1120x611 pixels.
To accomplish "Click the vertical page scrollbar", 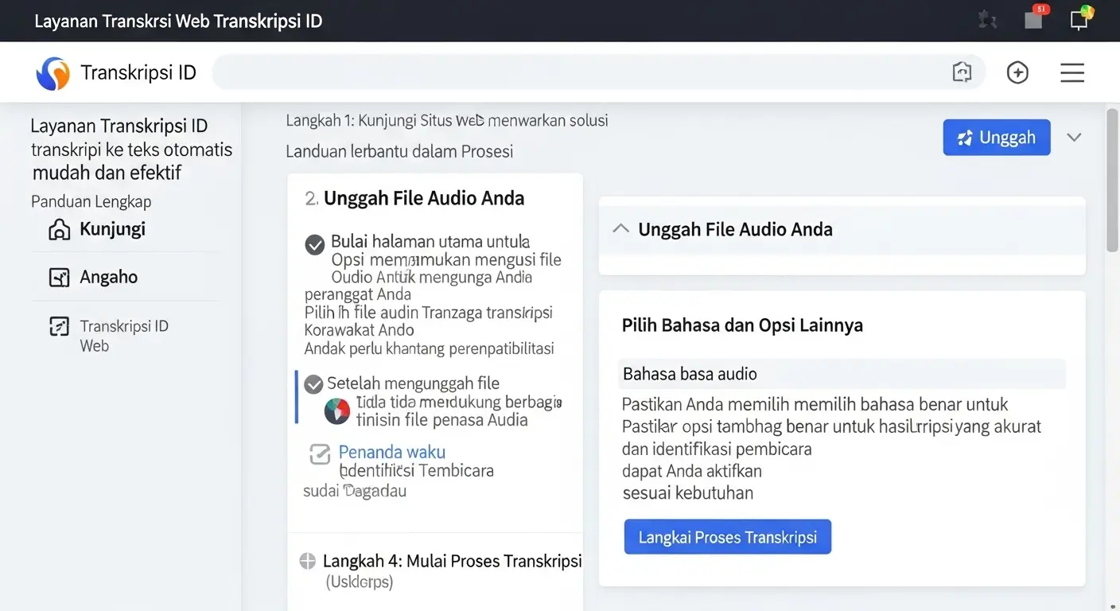I will 1112,181.
